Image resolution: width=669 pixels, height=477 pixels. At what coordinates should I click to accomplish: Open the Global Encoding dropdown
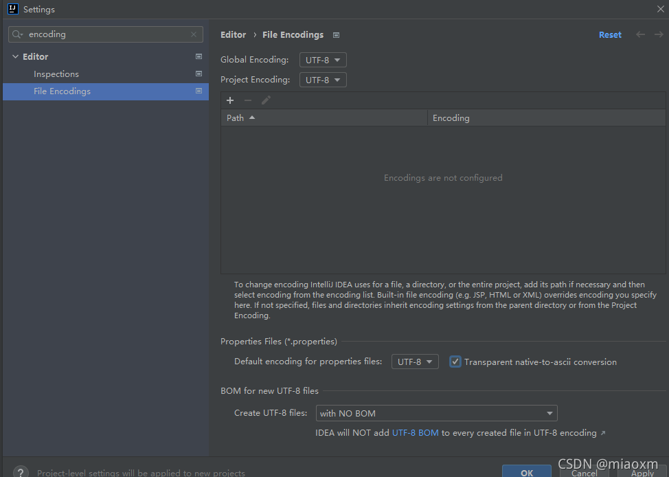323,60
